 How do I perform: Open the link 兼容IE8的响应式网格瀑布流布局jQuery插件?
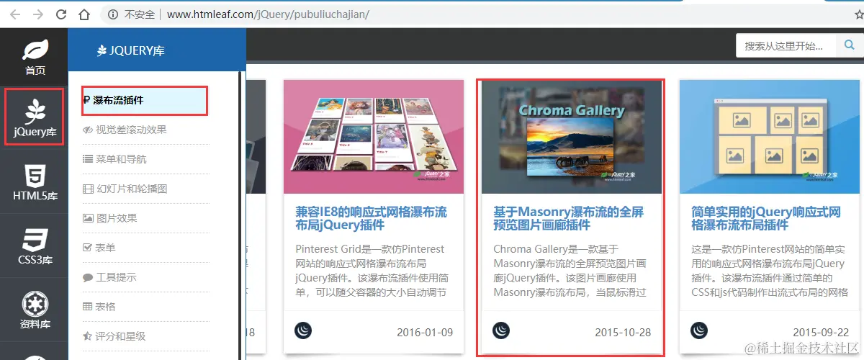pyautogui.click(x=372, y=218)
